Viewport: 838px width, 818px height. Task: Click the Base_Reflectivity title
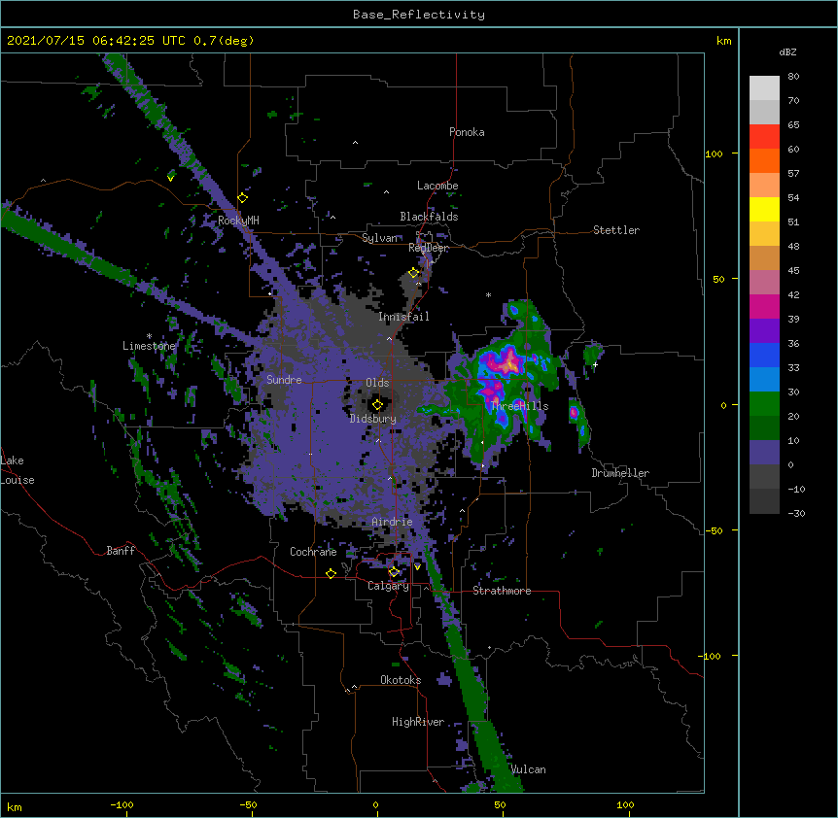pyautogui.click(x=419, y=15)
